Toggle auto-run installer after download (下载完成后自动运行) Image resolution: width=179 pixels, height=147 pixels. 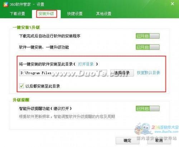click(x=147, y=36)
